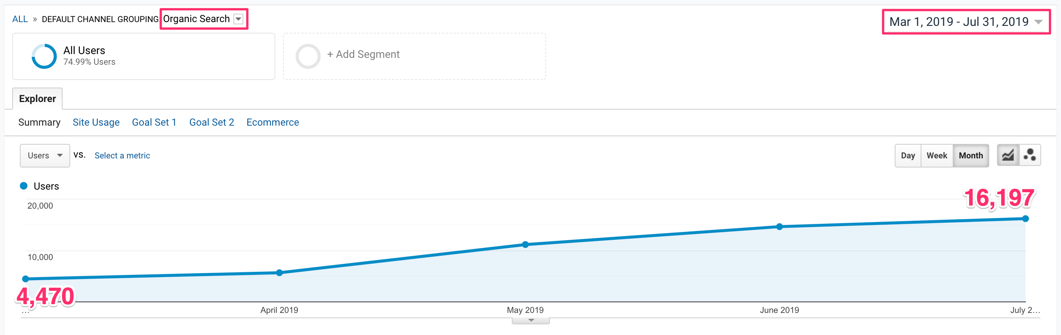Click the ALL breadcrumb link
This screenshot has height=335, width=1061.
(x=20, y=19)
